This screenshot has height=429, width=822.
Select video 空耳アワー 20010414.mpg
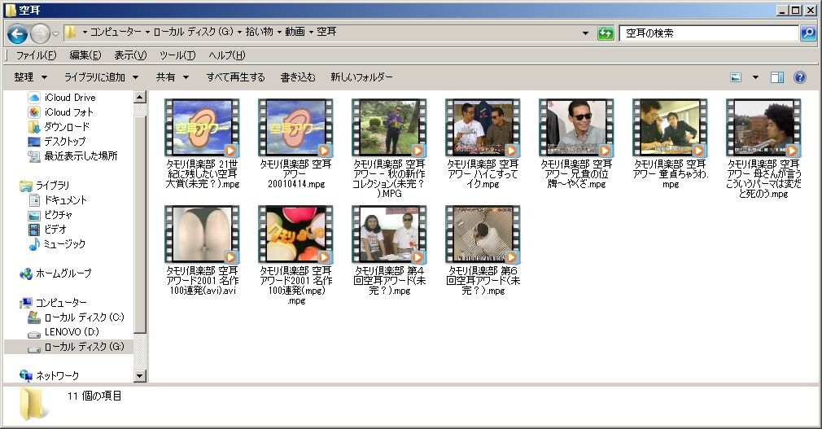tap(295, 144)
